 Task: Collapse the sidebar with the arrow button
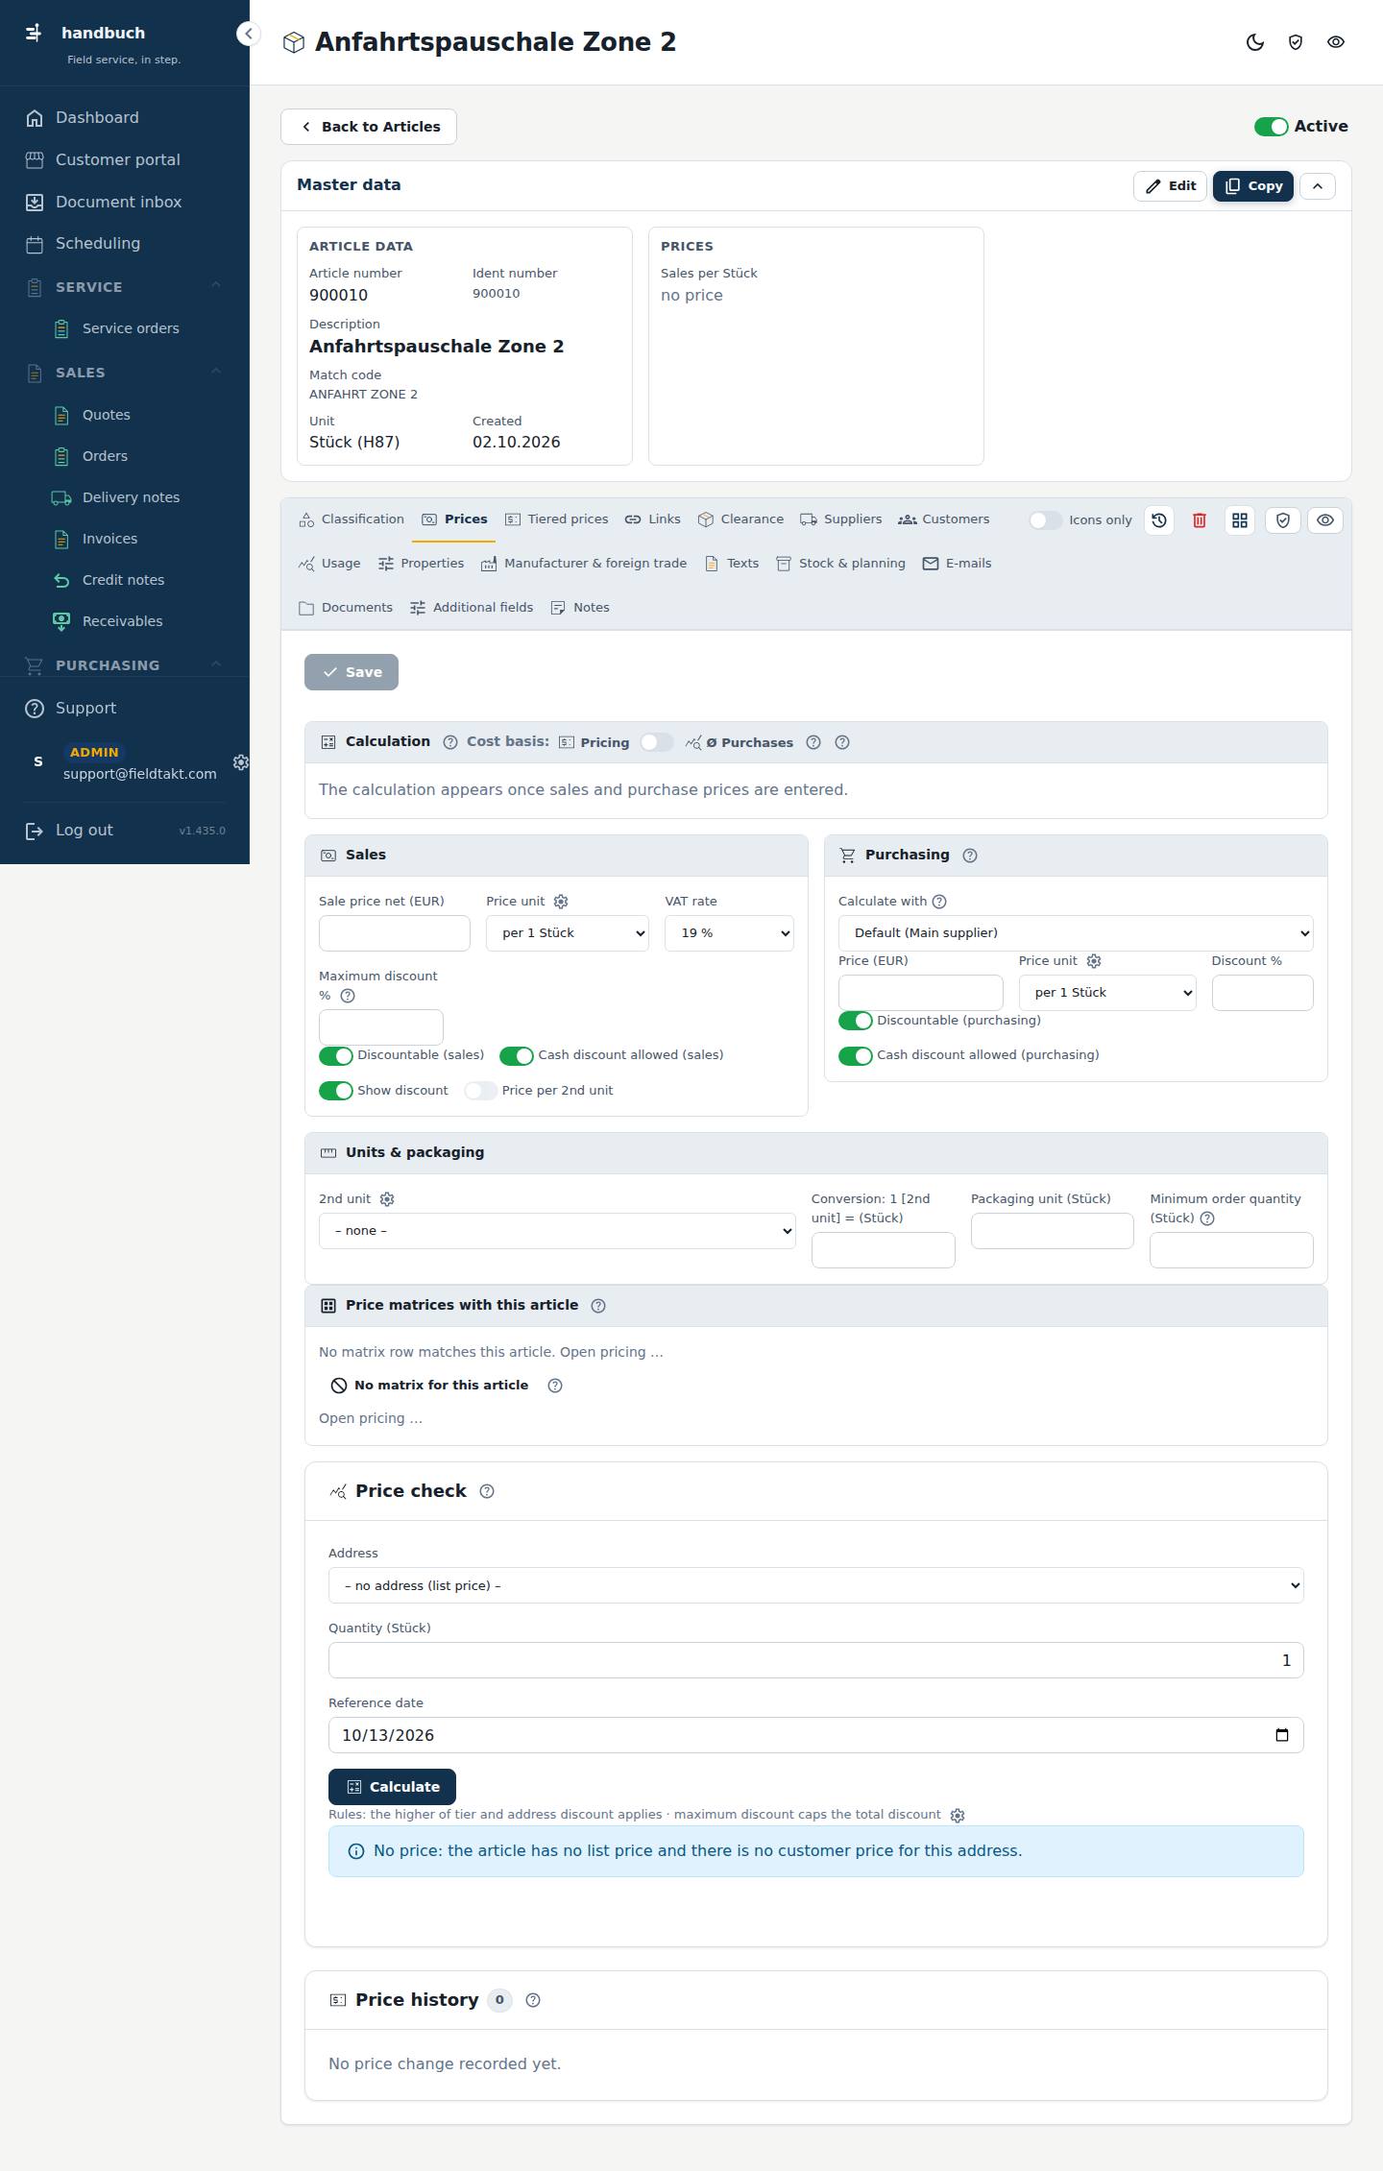point(248,35)
